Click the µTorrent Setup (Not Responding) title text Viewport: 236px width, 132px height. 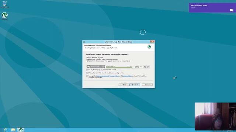point(118,42)
